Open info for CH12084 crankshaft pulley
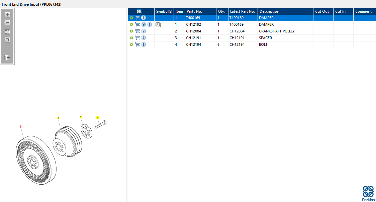376x202 pixels. [x=144, y=31]
